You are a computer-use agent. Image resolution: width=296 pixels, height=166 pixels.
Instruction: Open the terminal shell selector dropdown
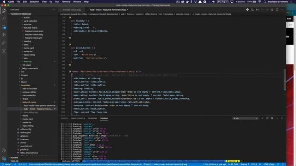[x=245, y=119]
